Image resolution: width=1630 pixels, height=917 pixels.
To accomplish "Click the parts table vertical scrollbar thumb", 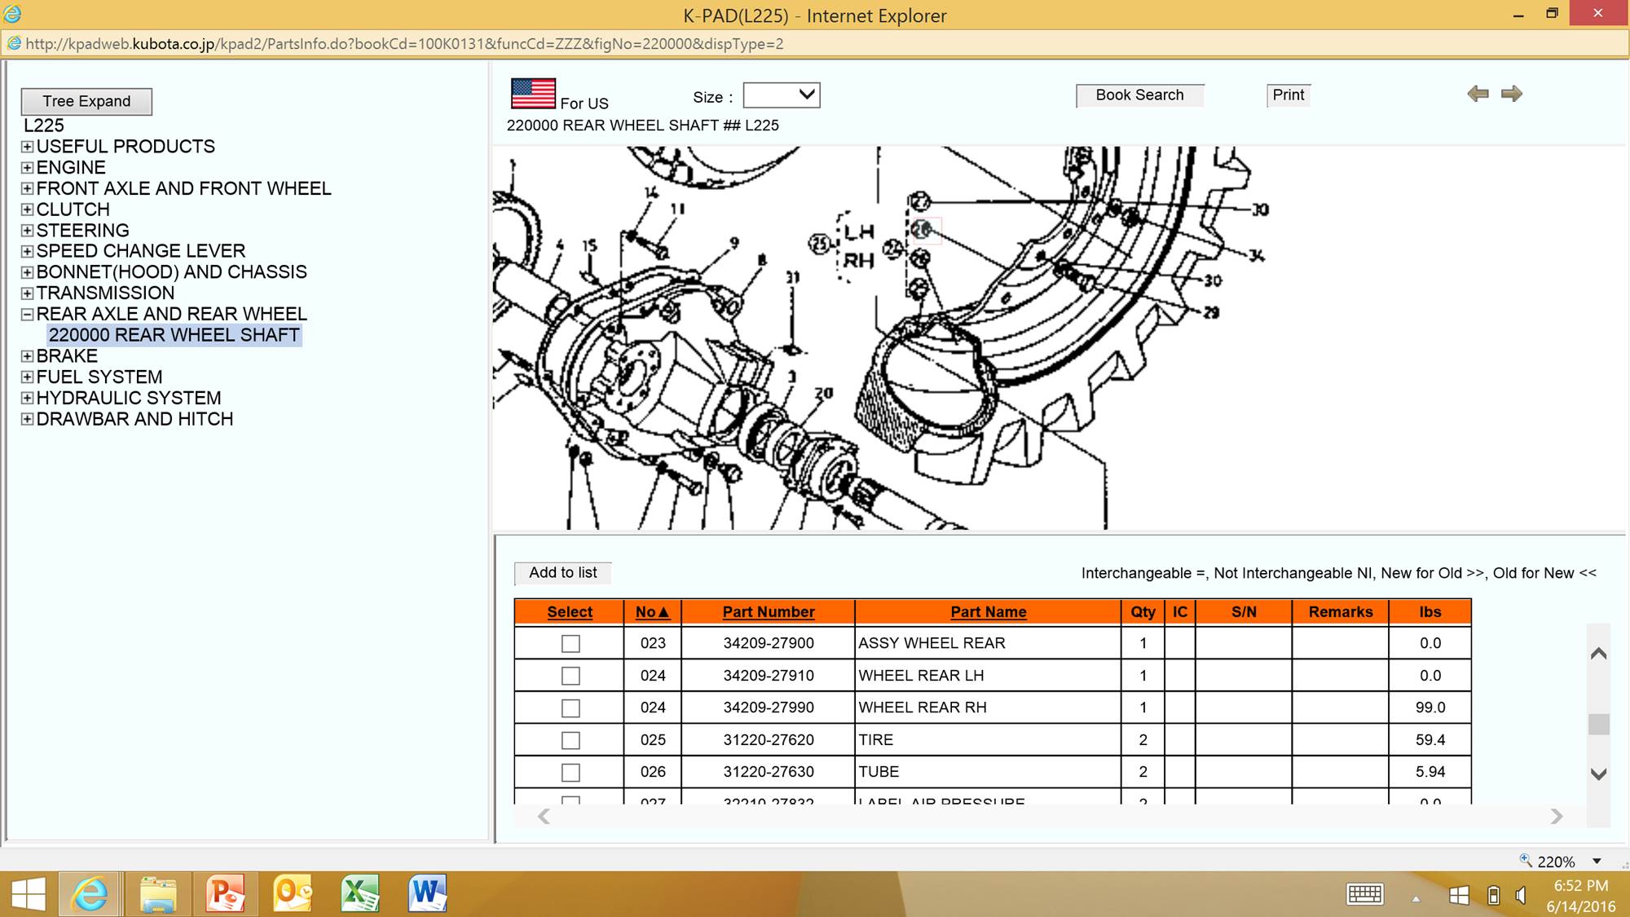I will tap(1598, 724).
